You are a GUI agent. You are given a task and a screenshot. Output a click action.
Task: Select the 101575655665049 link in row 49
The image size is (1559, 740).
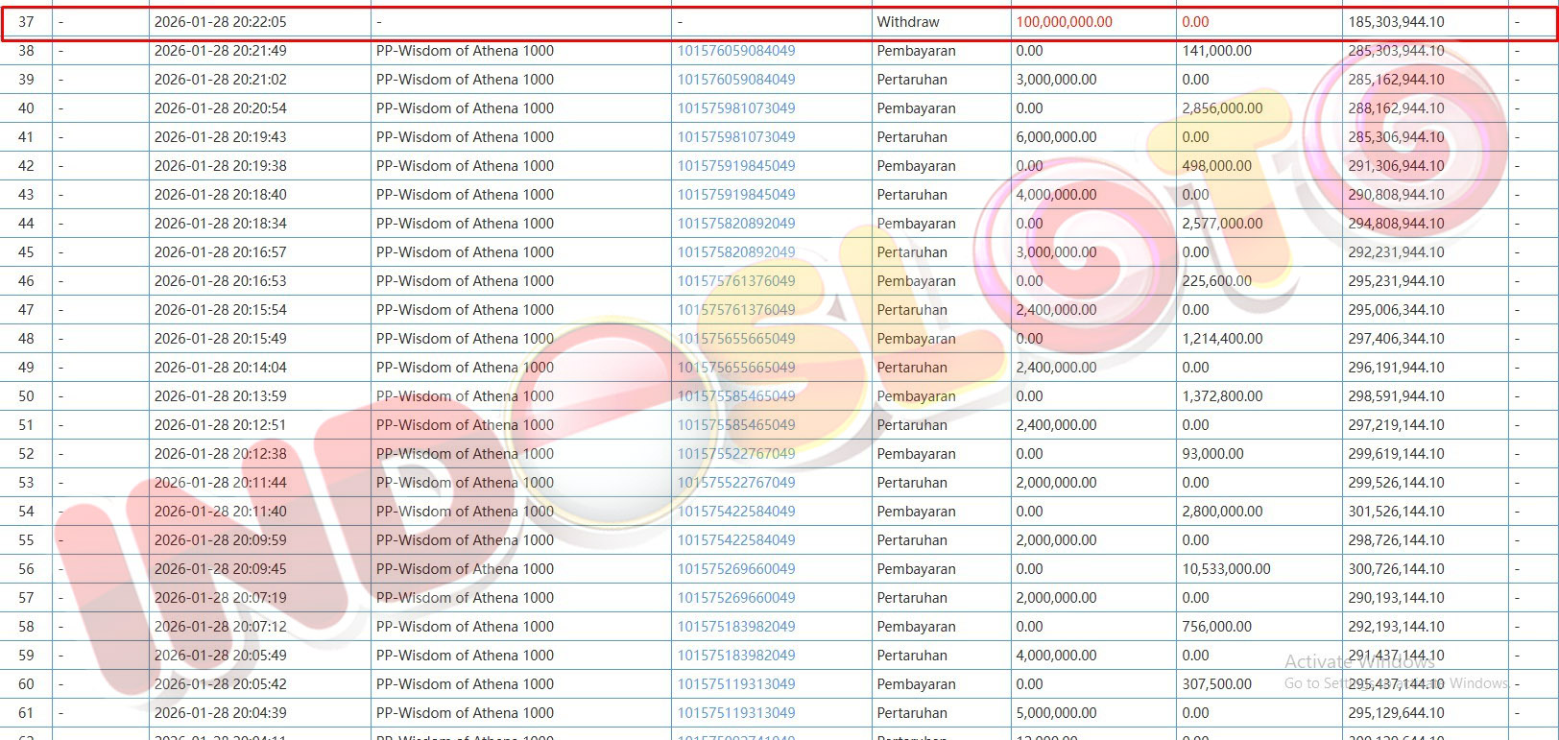(x=735, y=368)
